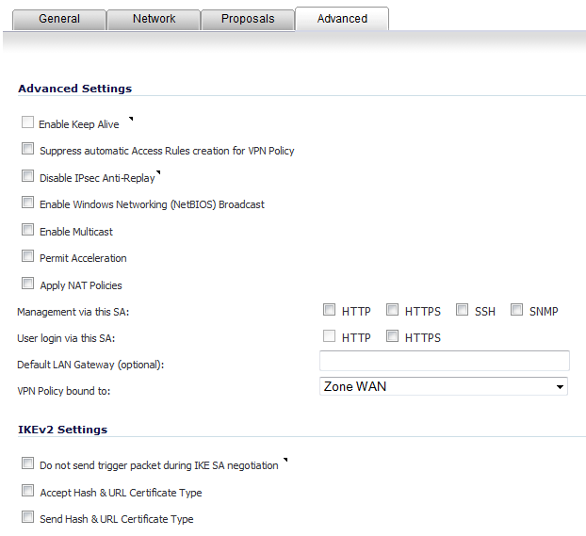
Task: Click the Default LAN Gateway (optional) label
Action: click(x=90, y=365)
